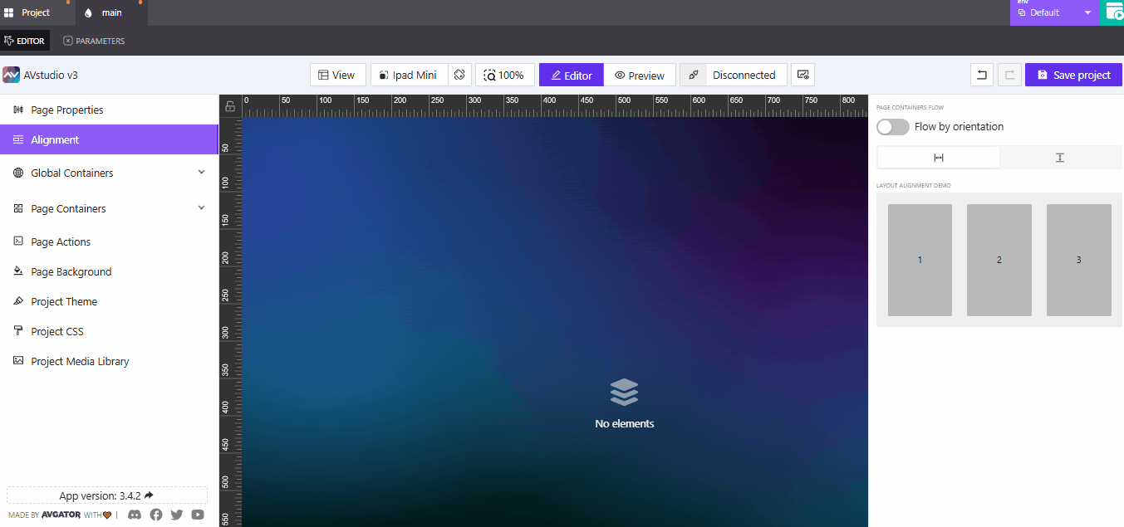Click the rotate device orientation icon

[x=459, y=75]
